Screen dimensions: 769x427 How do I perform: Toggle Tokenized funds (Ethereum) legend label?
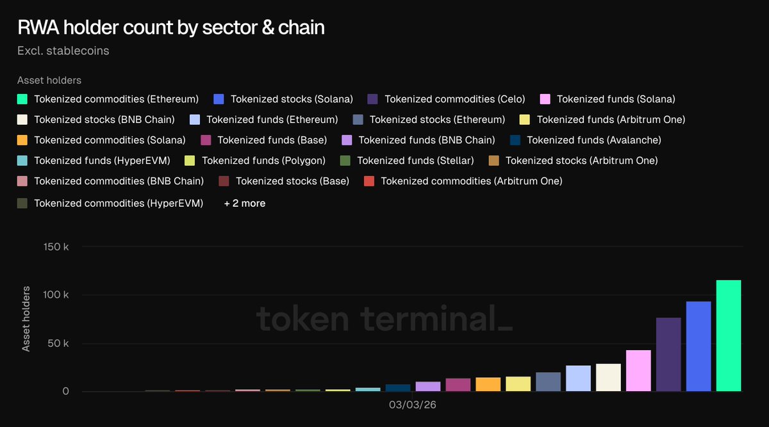pos(272,120)
